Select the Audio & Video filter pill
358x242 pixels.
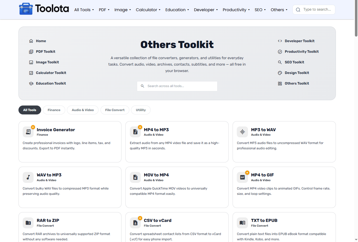[x=83, y=110]
